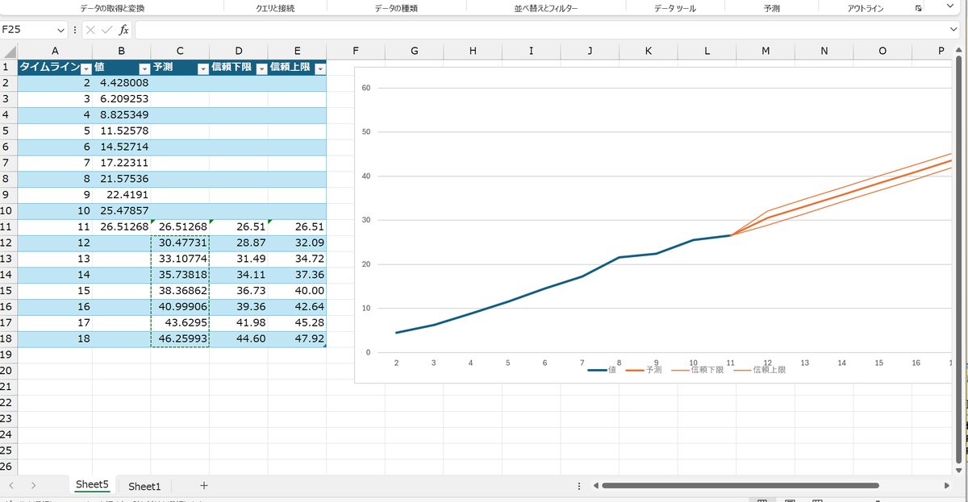Click the formula bar Cancel X icon
Screen dimensions: 968x502
[x=90, y=30]
